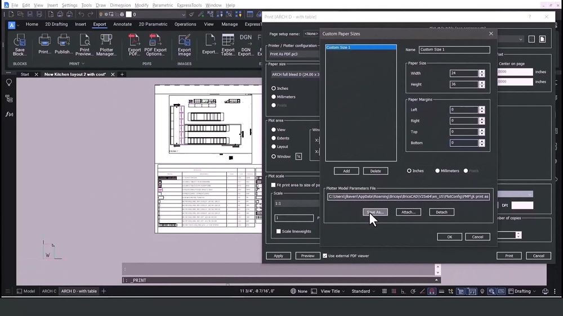Image resolution: width=563 pixels, height=316 pixels.
Task: Open the Print command in ribbon
Action: pyautogui.click(x=44, y=44)
